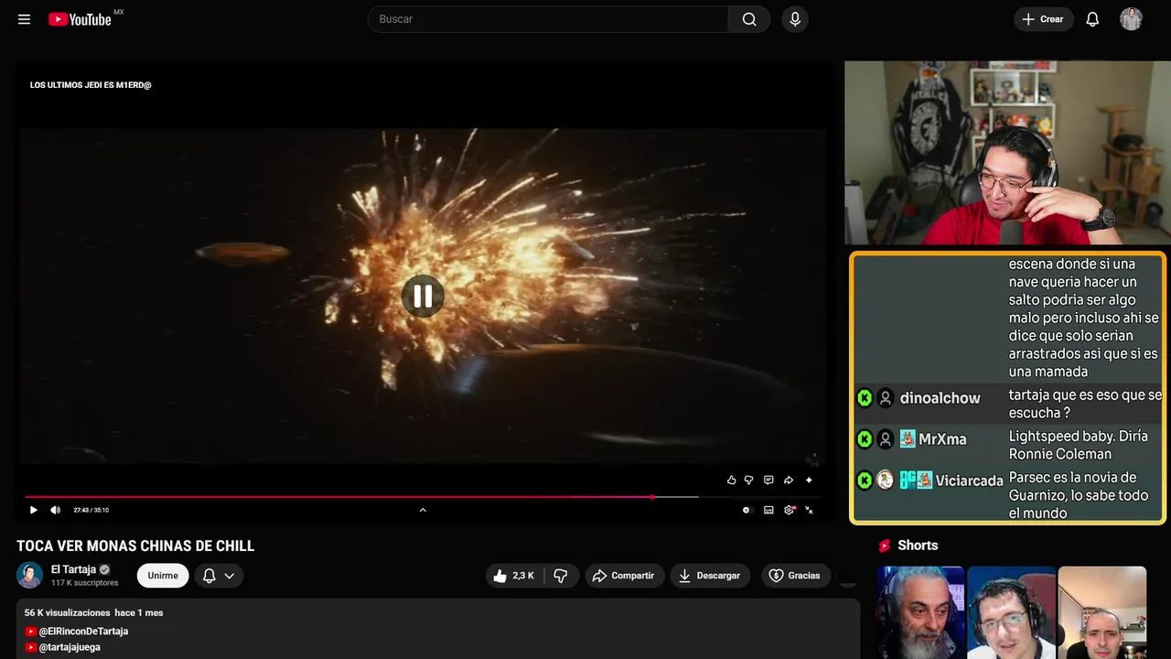Toggle autoplay switch in player bar
The width and height of the screenshot is (1171, 659).
tap(747, 510)
